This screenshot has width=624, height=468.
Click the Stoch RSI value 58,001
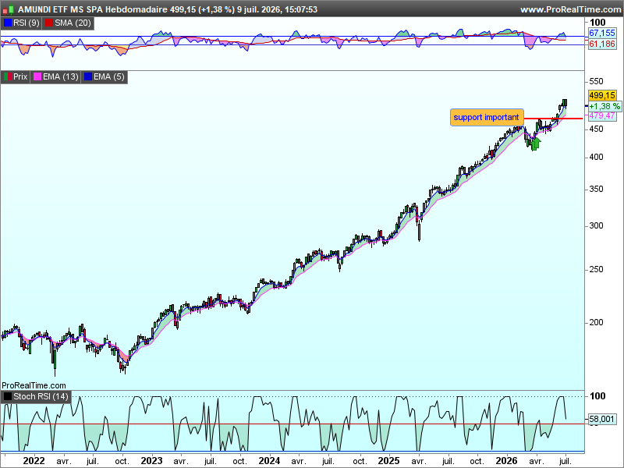point(602,420)
